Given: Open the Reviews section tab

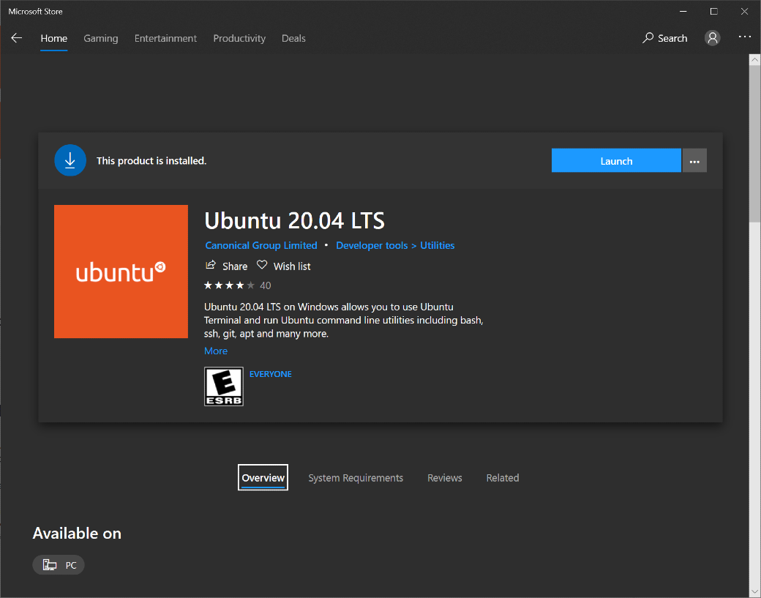Looking at the screenshot, I should [x=445, y=478].
